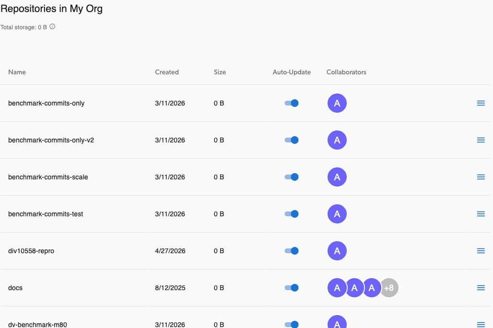The image size is (493, 328).
Task: Toggle Auto-Update for benchmark-commits-only-v2
Action: click(292, 140)
